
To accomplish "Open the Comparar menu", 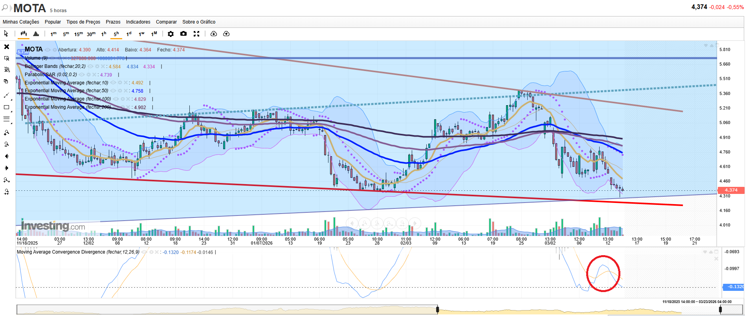I will pos(166,22).
